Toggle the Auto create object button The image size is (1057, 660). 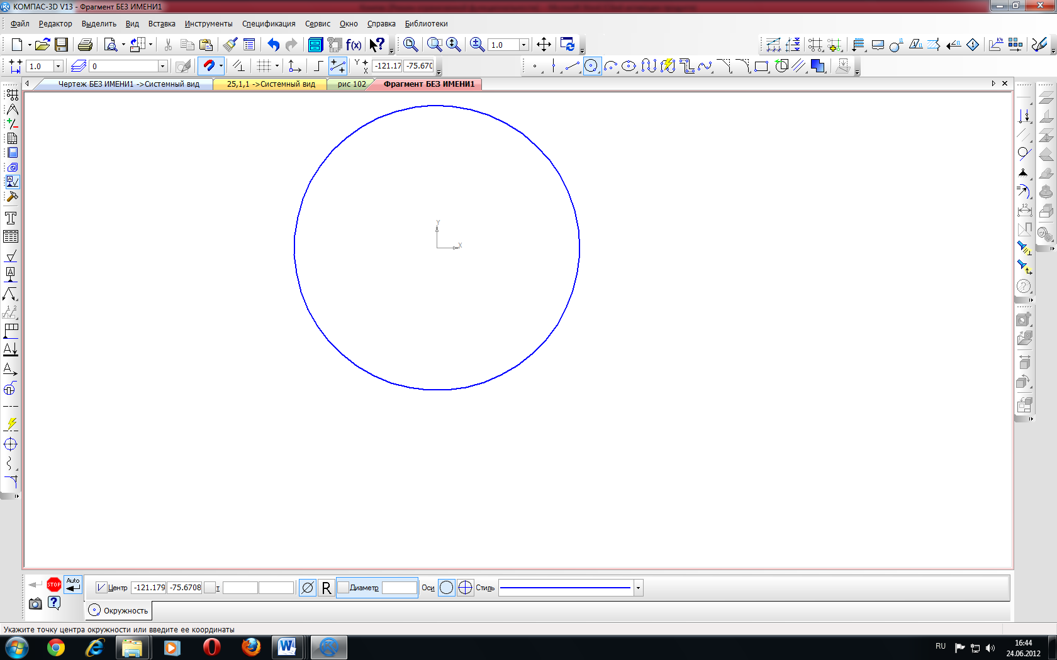(x=73, y=585)
